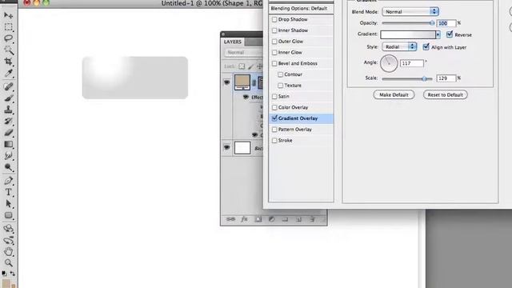Select the Lasso tool
The height and width of the screenshot is (288, 512).
tap(9, 38)
